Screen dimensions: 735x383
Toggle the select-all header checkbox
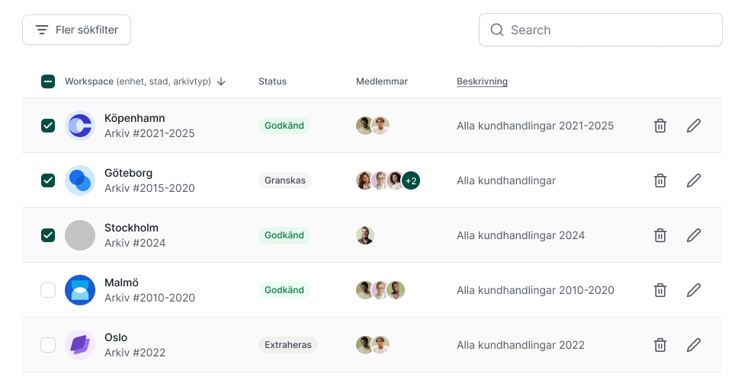(x=48, y=81)
